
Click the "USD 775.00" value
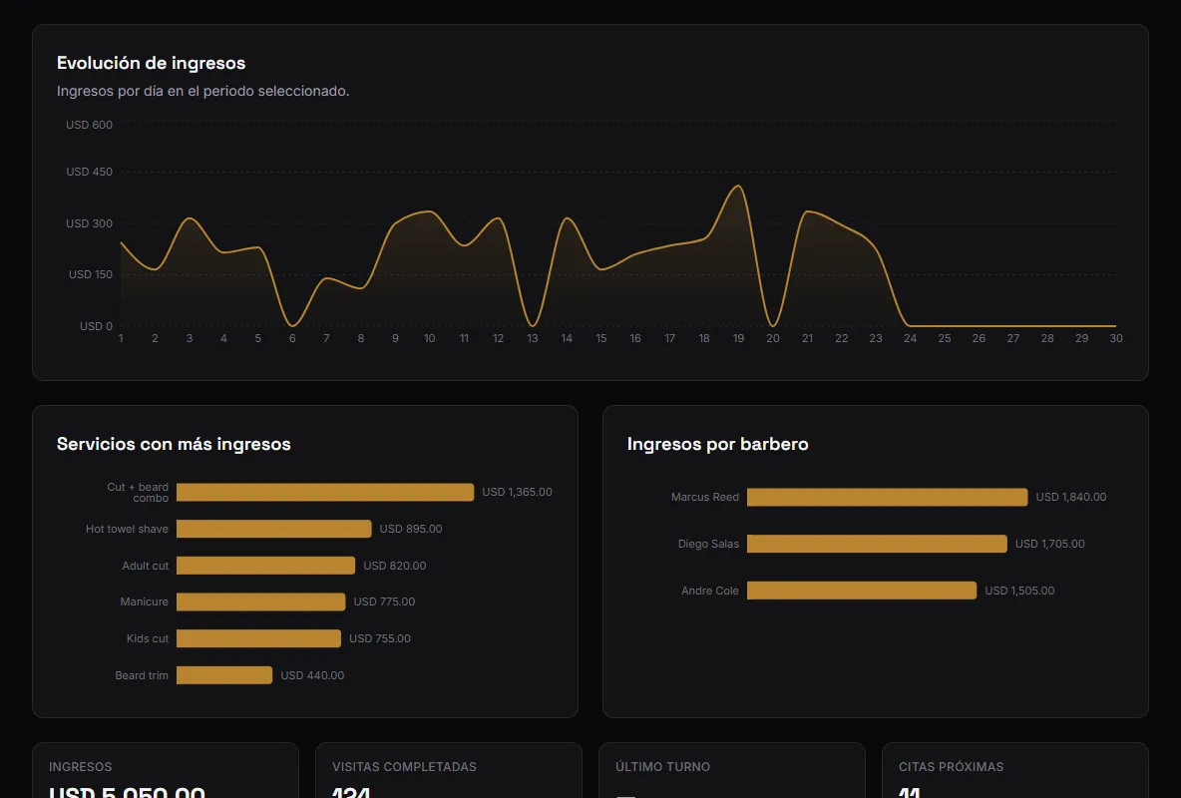click(384, 601)
